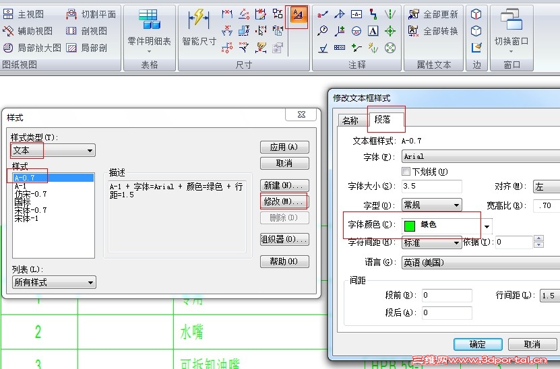Click the New (新建) button
This screenshot has height=369, width=560.
284,185
